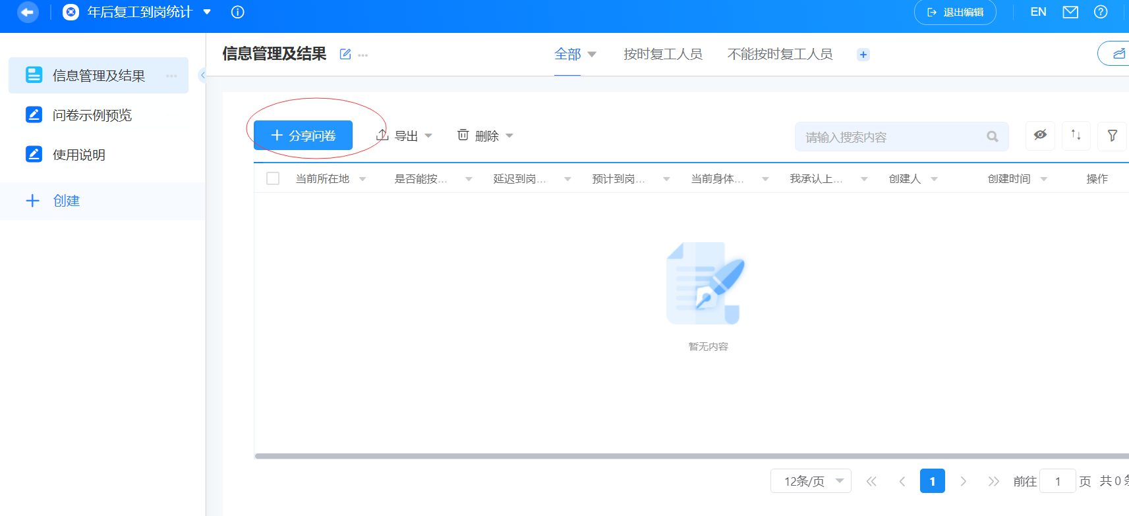Click the 导出 export button
Screen dimensions: 1129x516
[404, 136]
